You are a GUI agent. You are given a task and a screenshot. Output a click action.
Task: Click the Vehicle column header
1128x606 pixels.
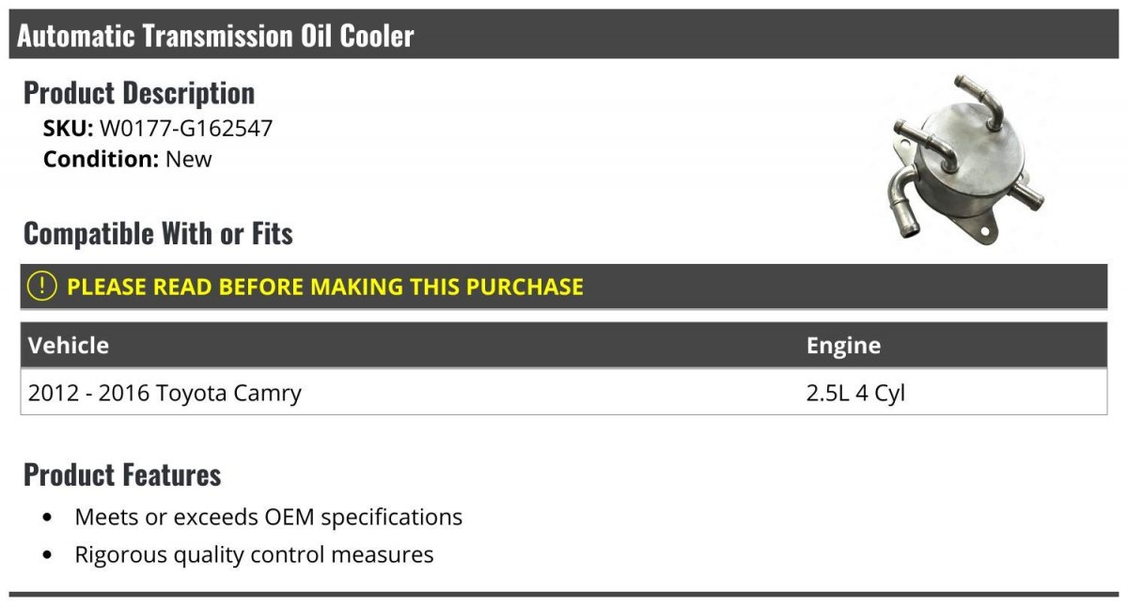(69, 345)
